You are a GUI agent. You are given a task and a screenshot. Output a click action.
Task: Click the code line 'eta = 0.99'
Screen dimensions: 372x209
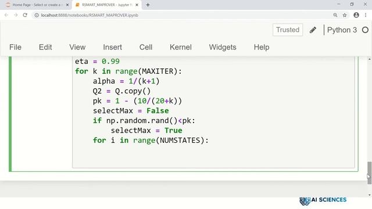click(x=97, y=62)
